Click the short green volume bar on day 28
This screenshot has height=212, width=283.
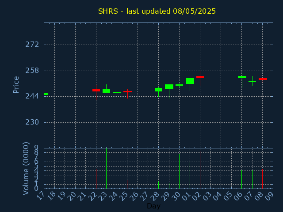tap(158, 185)
